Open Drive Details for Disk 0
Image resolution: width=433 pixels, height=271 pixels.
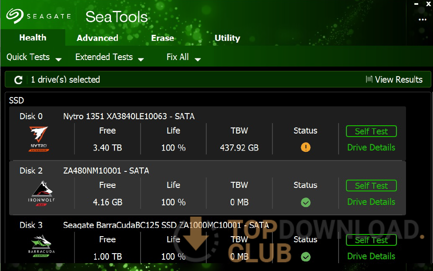tap(371, 147)
